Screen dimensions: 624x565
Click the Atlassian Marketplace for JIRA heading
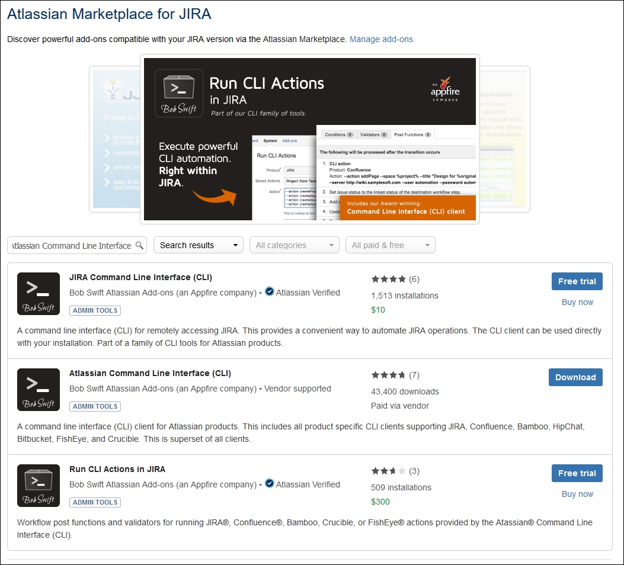point(109,14)
